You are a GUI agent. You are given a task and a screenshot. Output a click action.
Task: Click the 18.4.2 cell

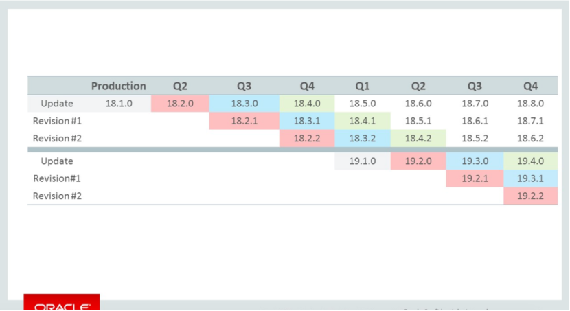click(x=418, y=138)
